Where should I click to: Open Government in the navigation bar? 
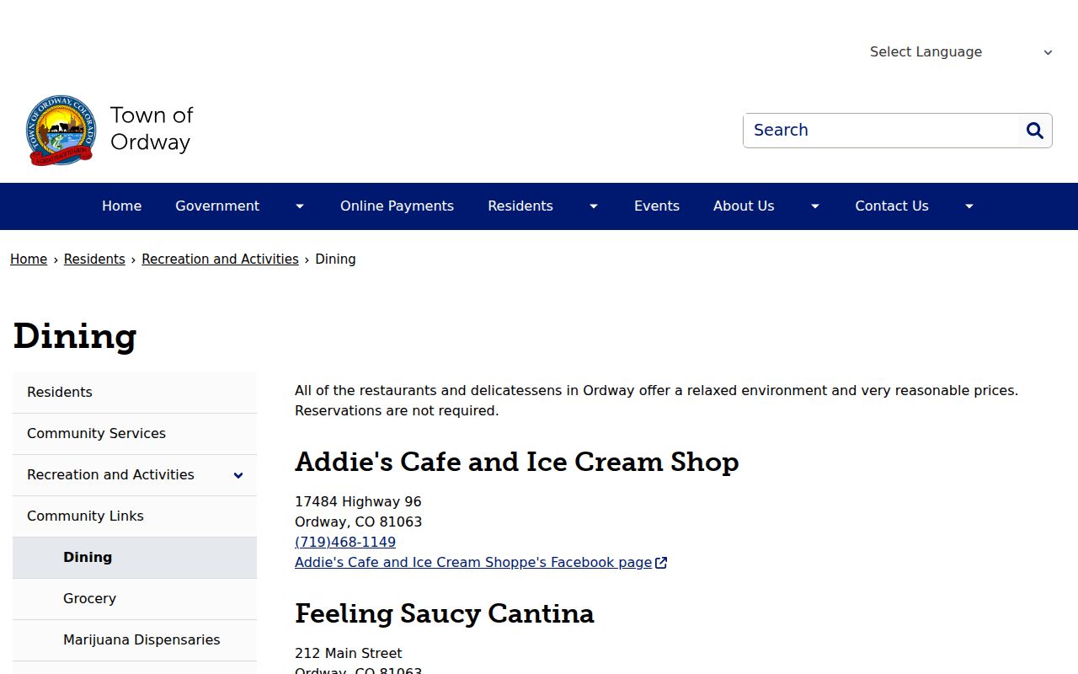coord(217,206)
